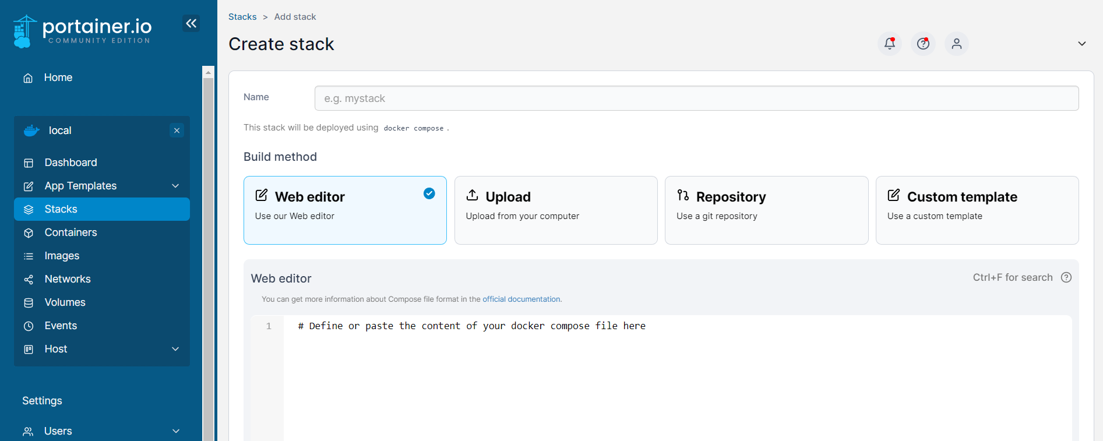Open the Stacks section in the sidebar
This screenshot has height=441, width=1103.
click(61, 209)
